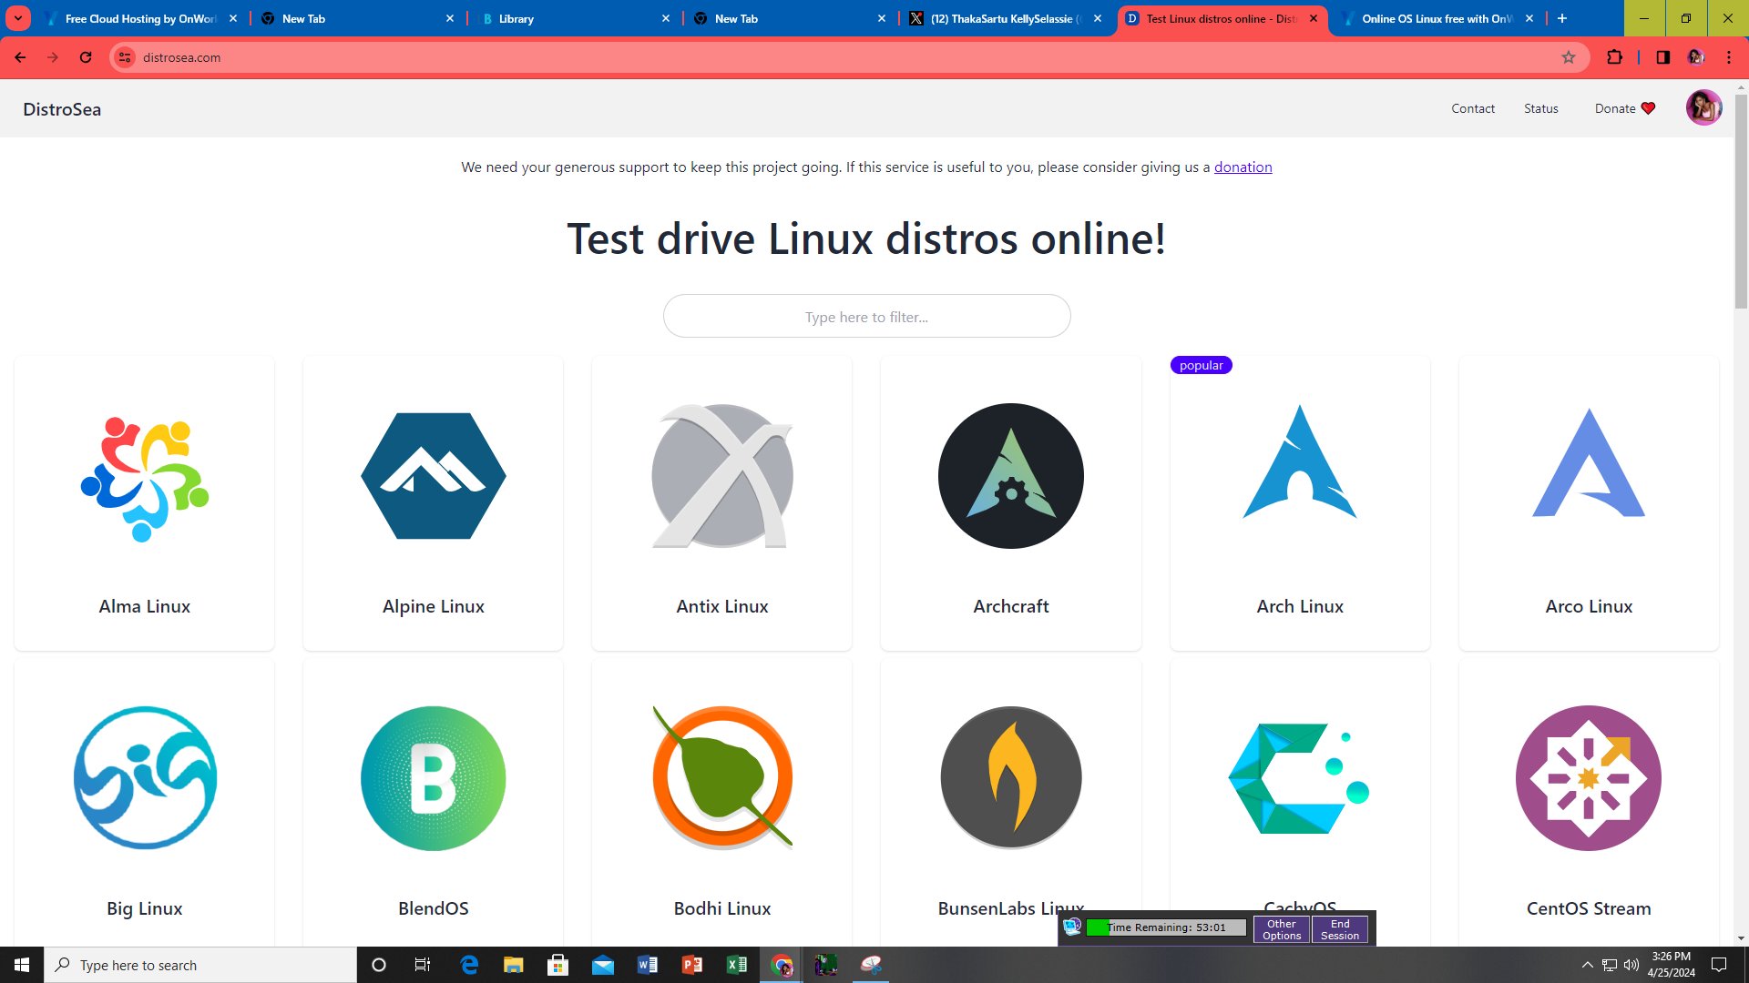Close the Test Linux distros online tab
This screenshot has width=1749, height=983.
pos(1313,18)
